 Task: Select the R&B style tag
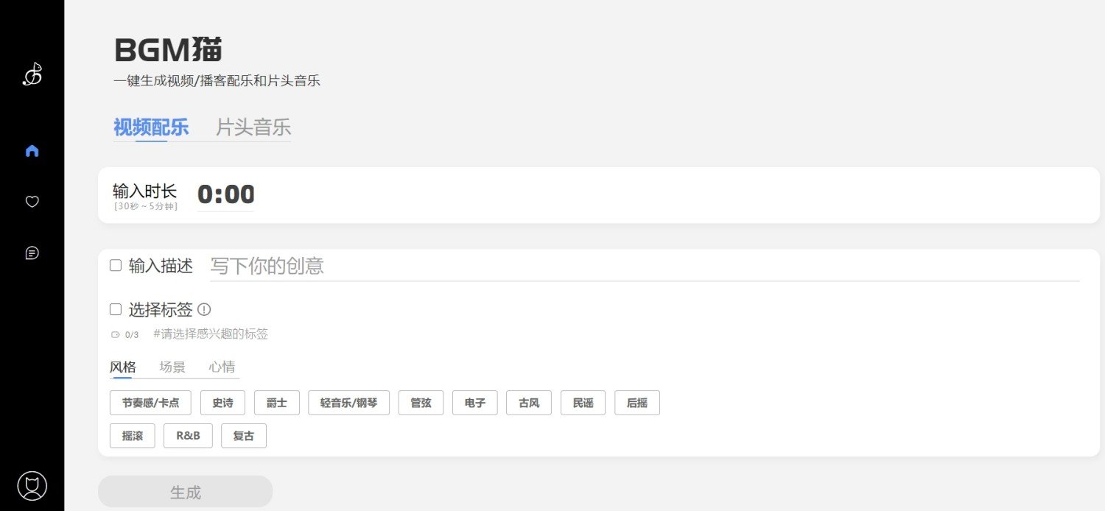(188, 436)
